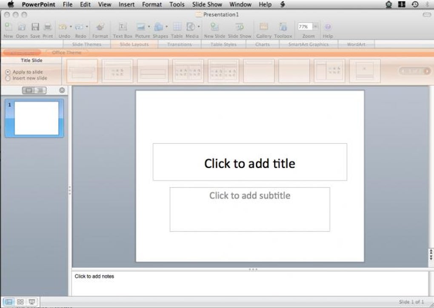Open the Window menu
Viewport: 434px width, 308px height.
tap(240, 4)
